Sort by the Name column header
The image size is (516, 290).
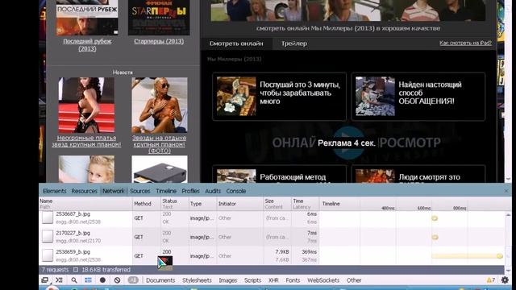[85, 204]
